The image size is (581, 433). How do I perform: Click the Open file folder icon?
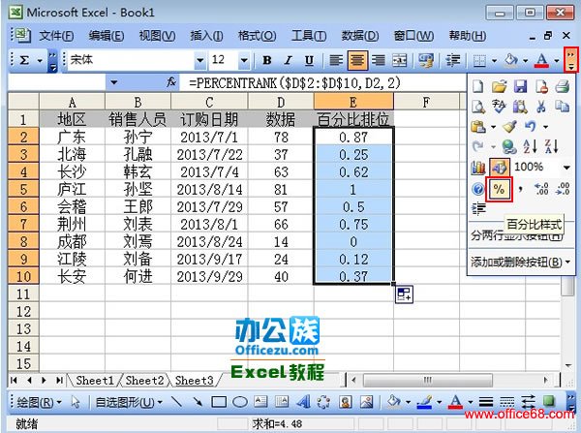tap(499, 87)
